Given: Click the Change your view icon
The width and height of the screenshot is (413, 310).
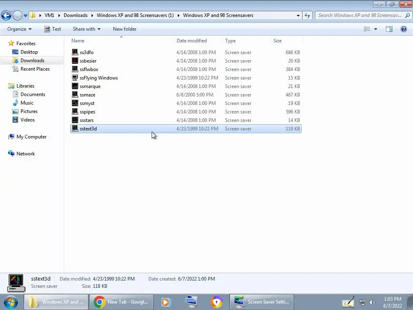Looking at the screenshot, I should point(367,29).
